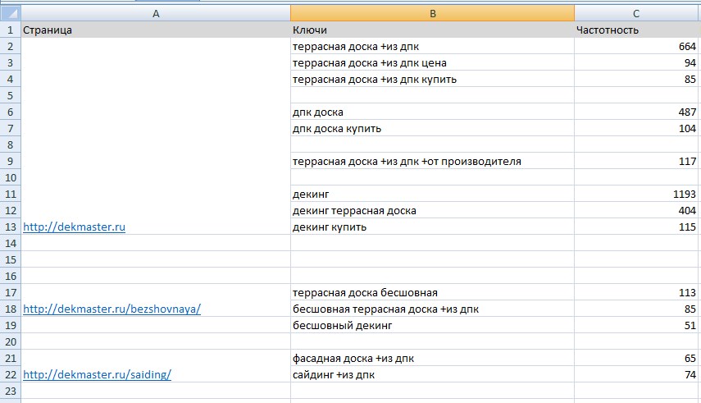
Task: Select frequency value 115
Action: (636, 227)
